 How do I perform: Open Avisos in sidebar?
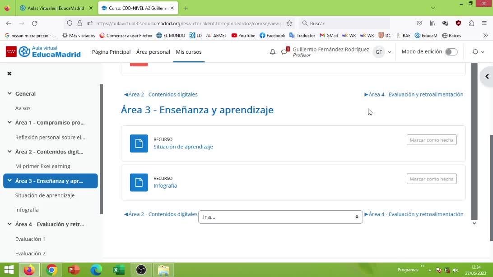[23, 108]
